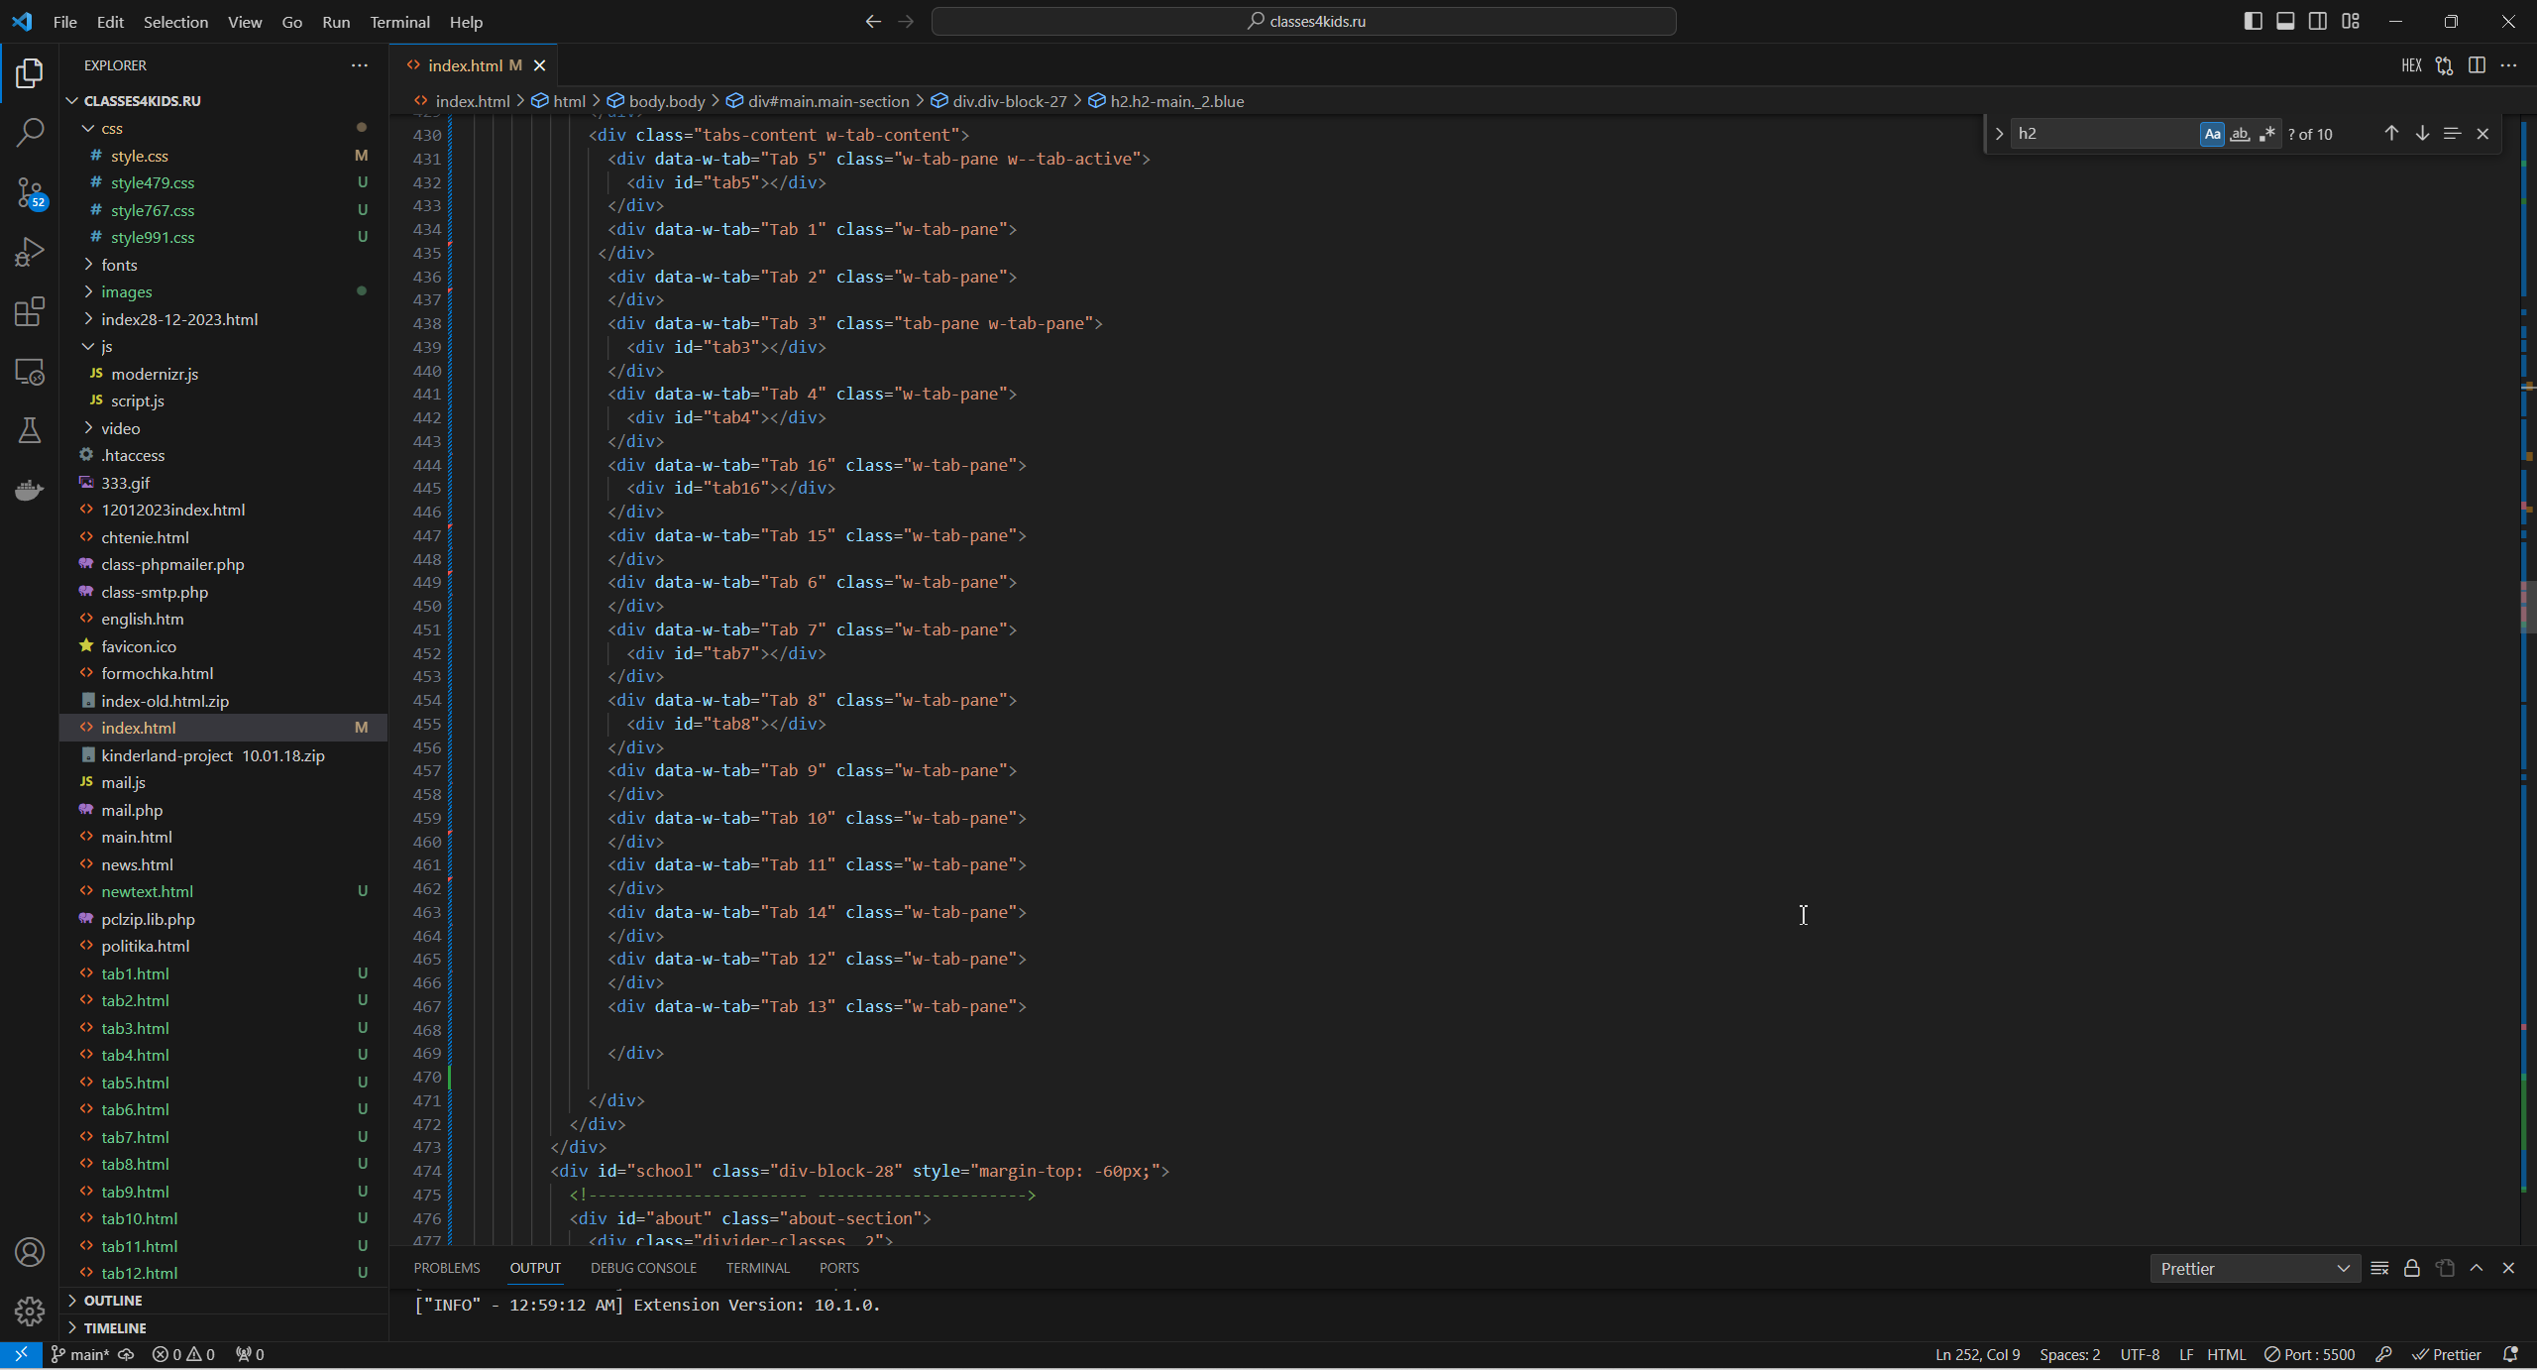Click the split editor right icon
The image size is (2537, 1370).
(2477, 65)
